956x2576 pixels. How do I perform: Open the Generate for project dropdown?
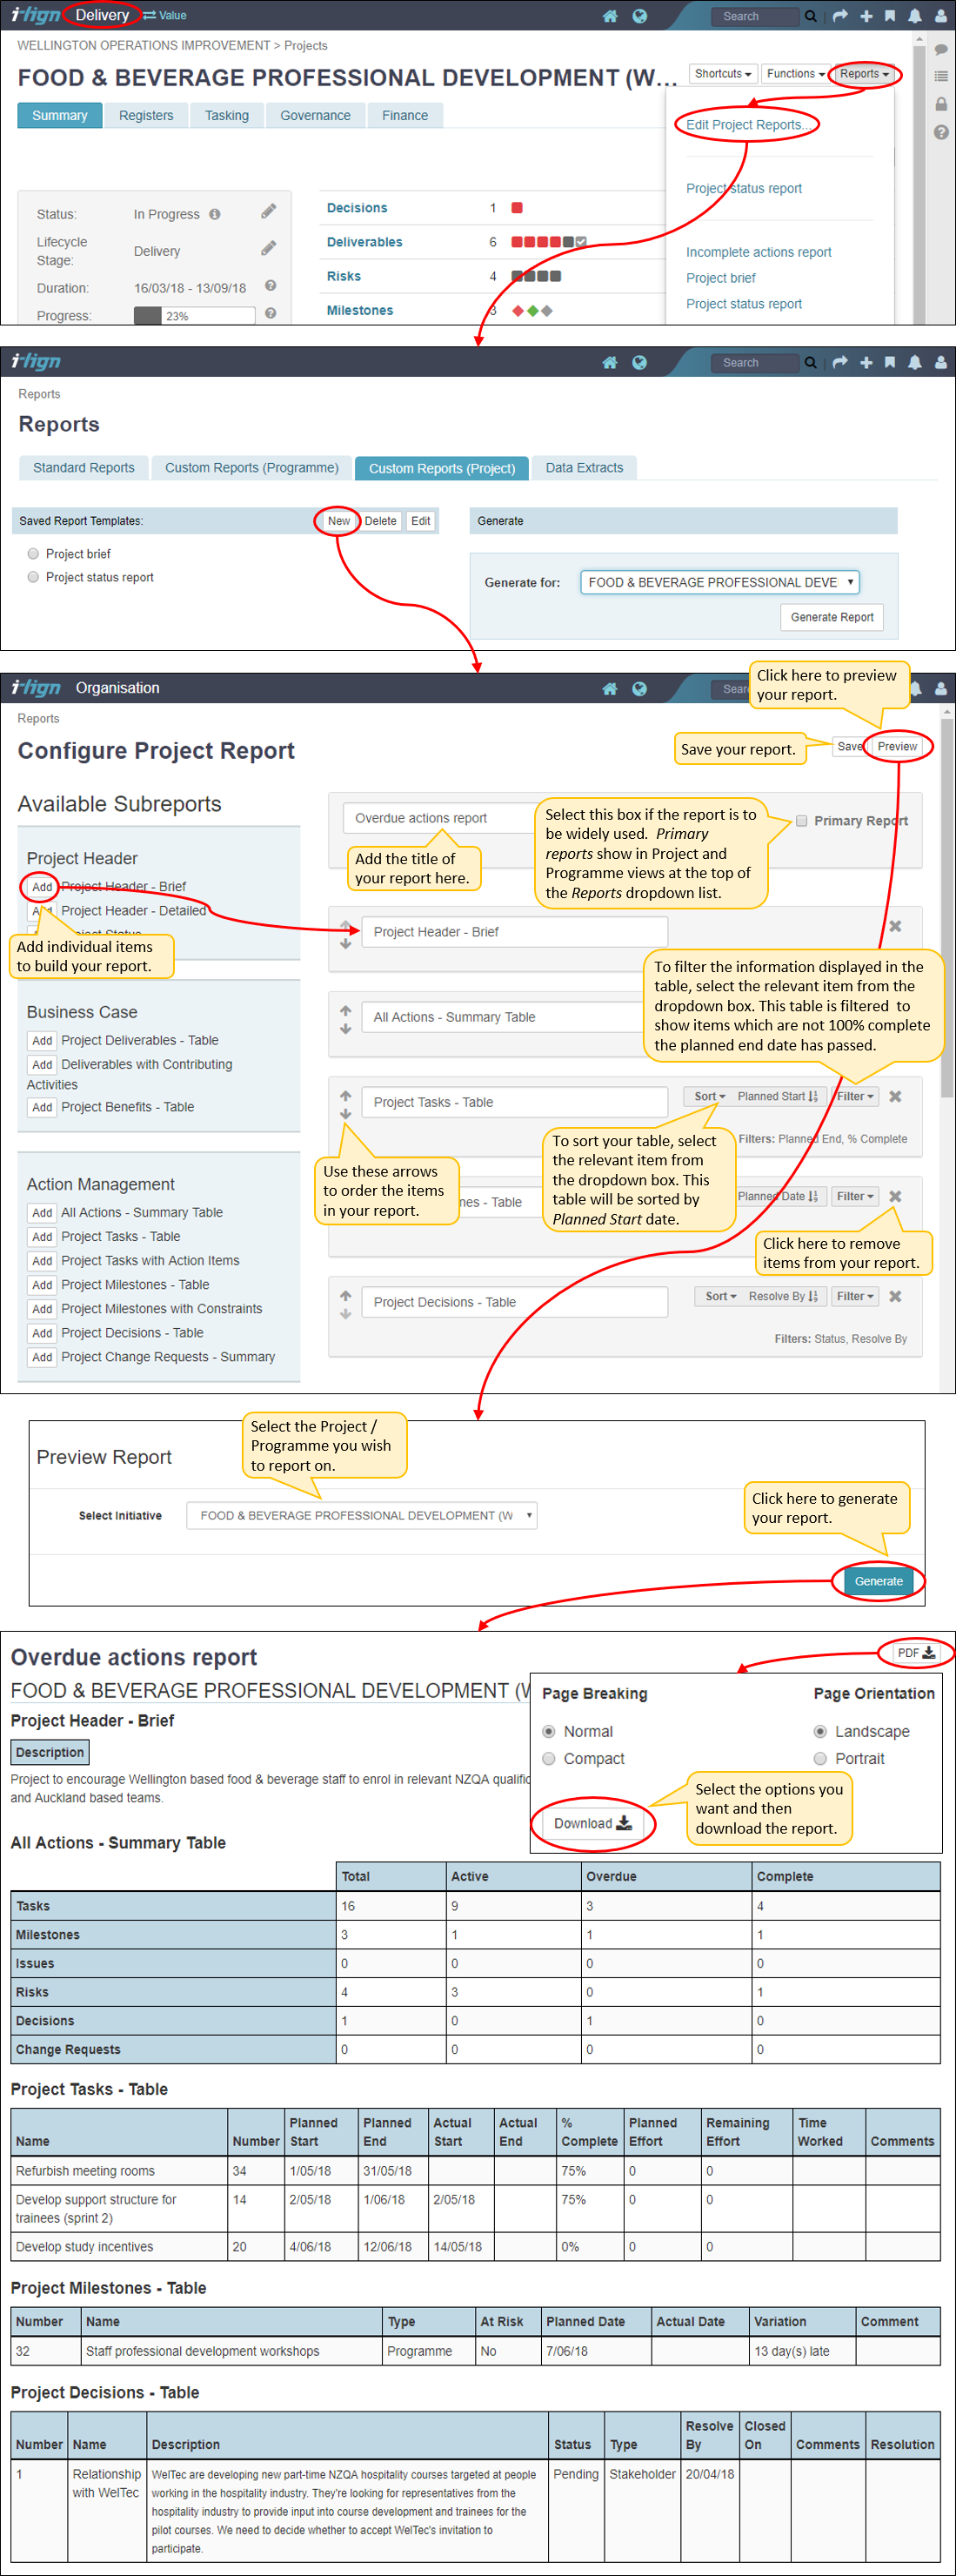(720, 582)
